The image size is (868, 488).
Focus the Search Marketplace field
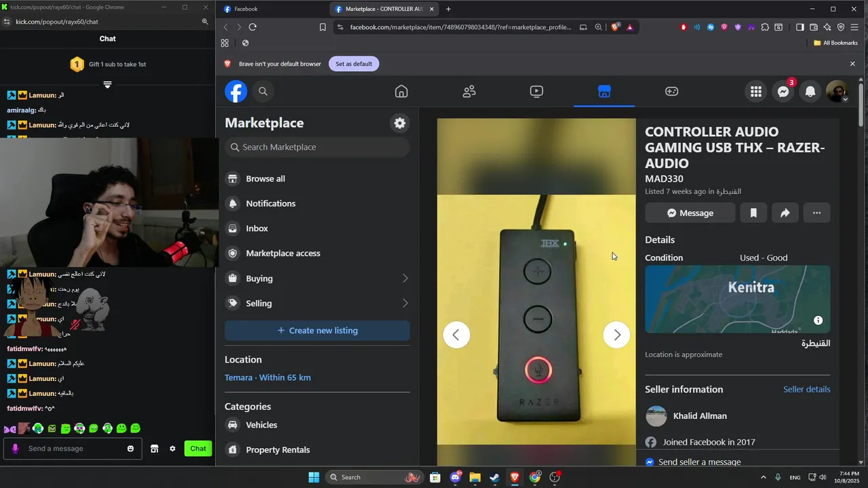click(x=317, y=147)
